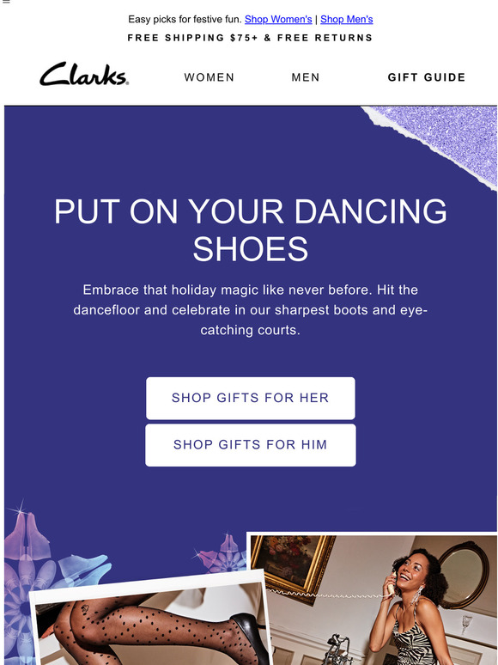Image resolution: width=498 pixels, height=665 pixels.
Task: Open the Shop Women's link
Action: click(x=278, y=20)
